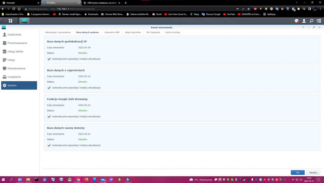324x183 pixels.
Task: Open the user account options icon
Action: click(x=304, y=21)
